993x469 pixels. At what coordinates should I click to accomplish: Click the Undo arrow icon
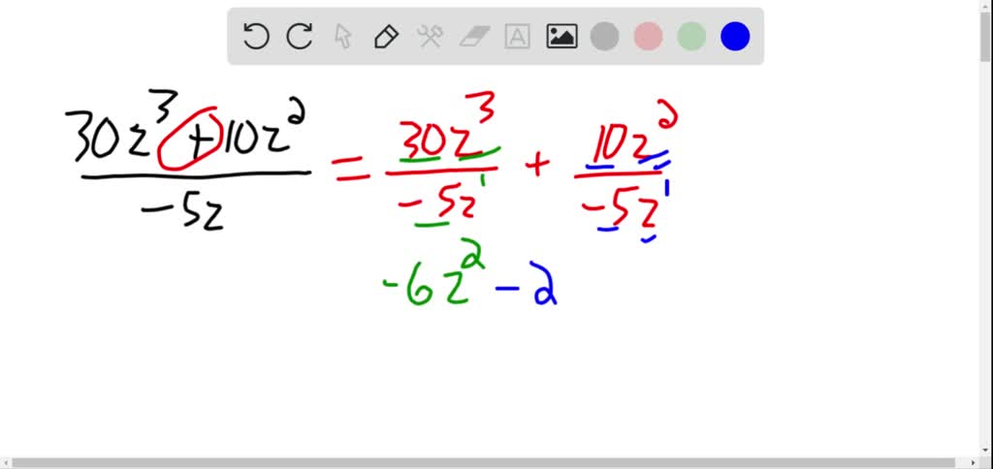[x=256, y=36]
